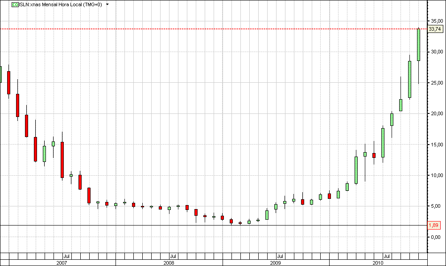Image resolution: width=446 pixels, height=266 pixels.
Task: Click the 10,00 price axis label
Action: [437, 175]
